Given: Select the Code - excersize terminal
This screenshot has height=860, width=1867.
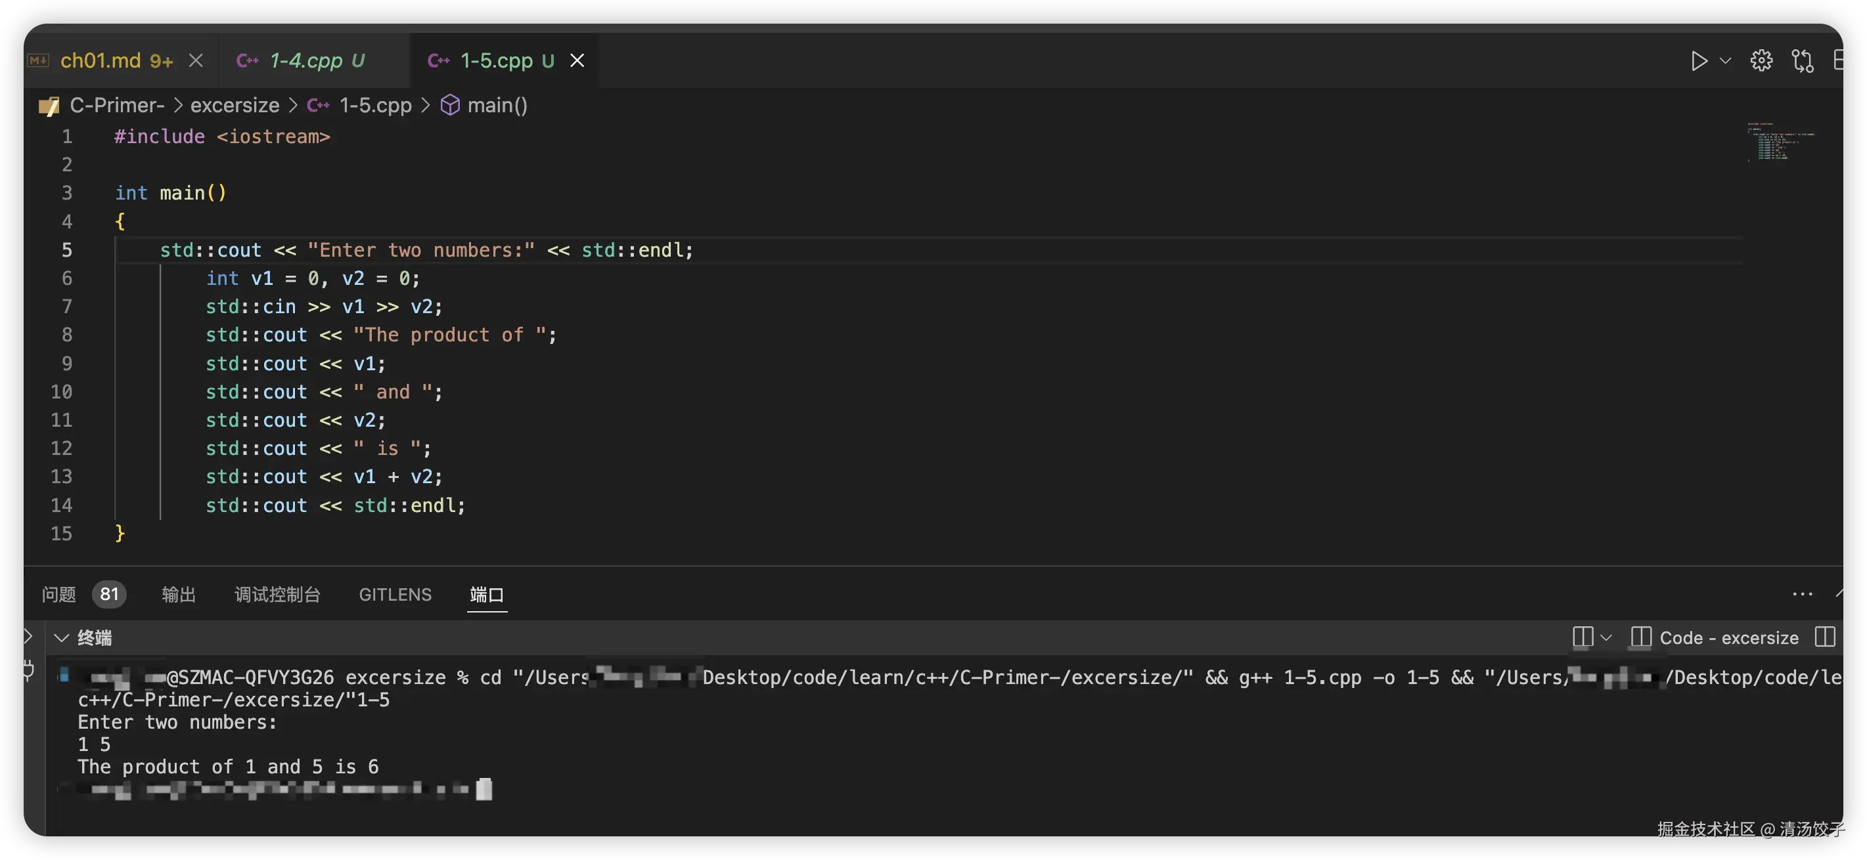Looking at the screenshot, I should pos(1728,637).
